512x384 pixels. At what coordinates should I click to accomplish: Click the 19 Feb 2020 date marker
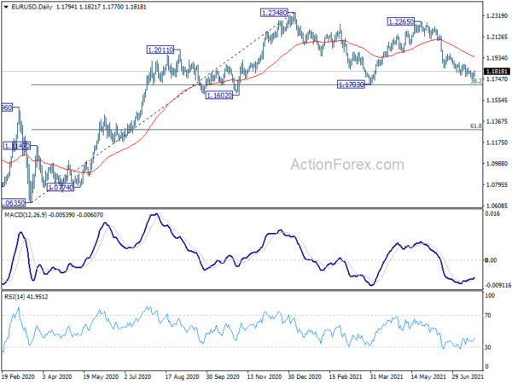pyautogui.click(x=18, y=376)
